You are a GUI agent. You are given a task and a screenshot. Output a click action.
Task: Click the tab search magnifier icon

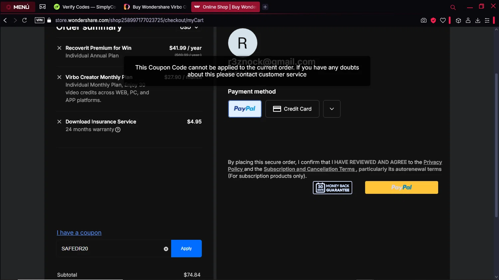tap(453, 7)
